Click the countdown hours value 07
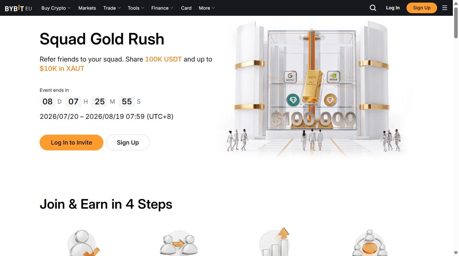The image size is (459, 256). pyautogui.click(x=73, y=102)
